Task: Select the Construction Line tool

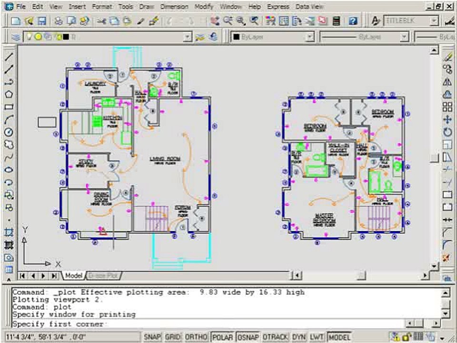Action: (9, 70)
